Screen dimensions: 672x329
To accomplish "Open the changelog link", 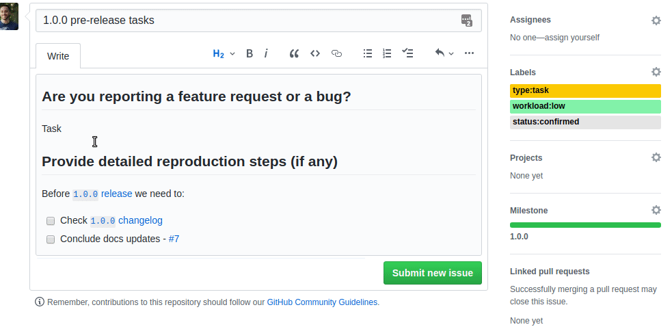I will (141, 220).
